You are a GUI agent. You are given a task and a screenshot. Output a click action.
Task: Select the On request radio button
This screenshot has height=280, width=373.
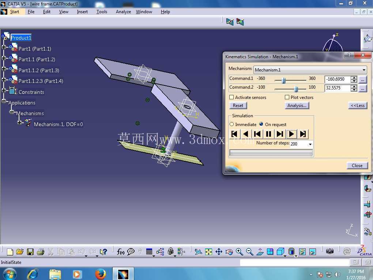(261, 124)
